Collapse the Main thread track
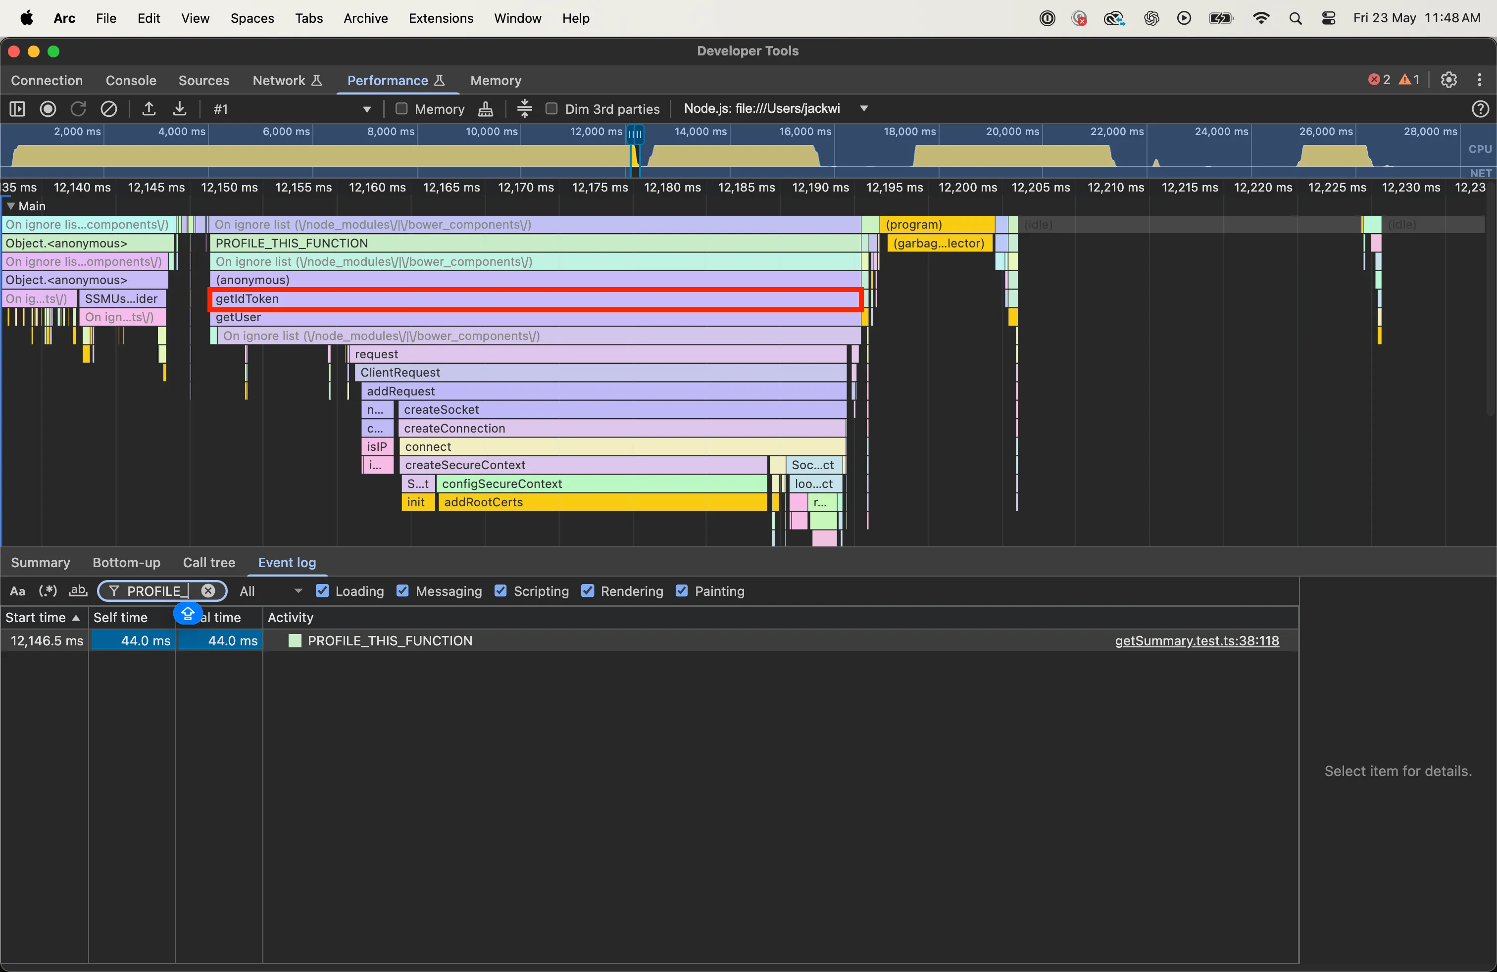Image resolution: width=1497 pixels, height=972 pixels. pos(11,206)
